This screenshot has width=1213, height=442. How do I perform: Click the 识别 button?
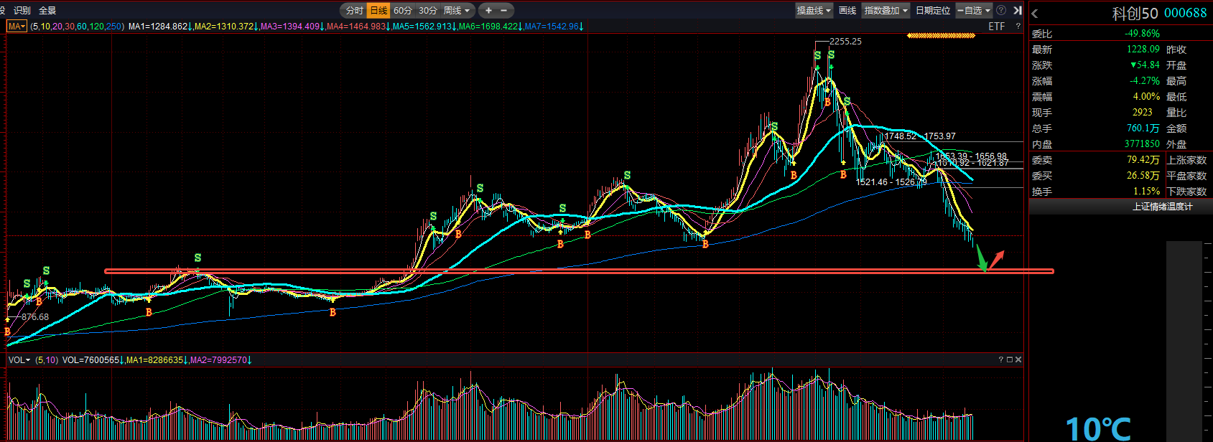(22, 10)
